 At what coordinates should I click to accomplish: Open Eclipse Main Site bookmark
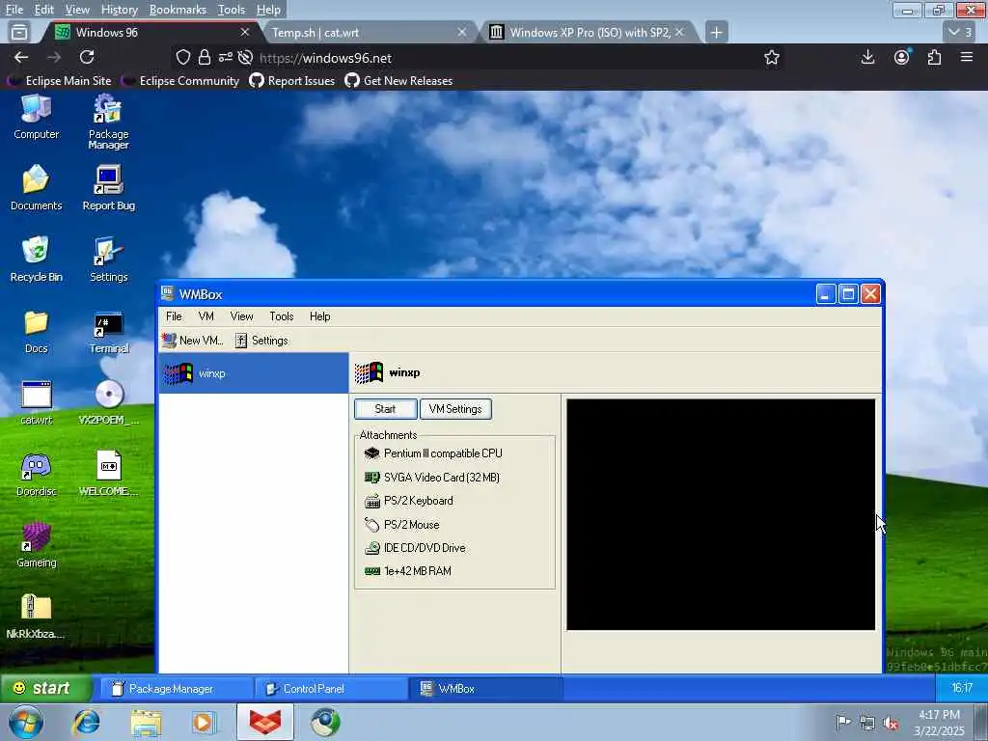point(59,81)
